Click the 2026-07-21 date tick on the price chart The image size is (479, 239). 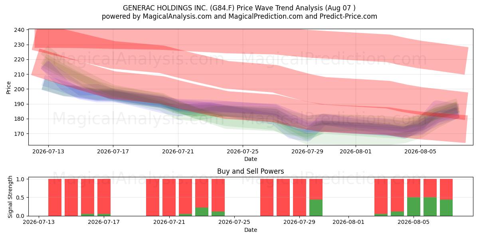[178, 151]
